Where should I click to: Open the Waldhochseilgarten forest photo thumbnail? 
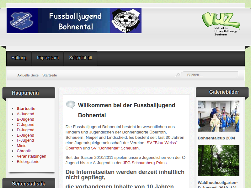tap(218, 160)
